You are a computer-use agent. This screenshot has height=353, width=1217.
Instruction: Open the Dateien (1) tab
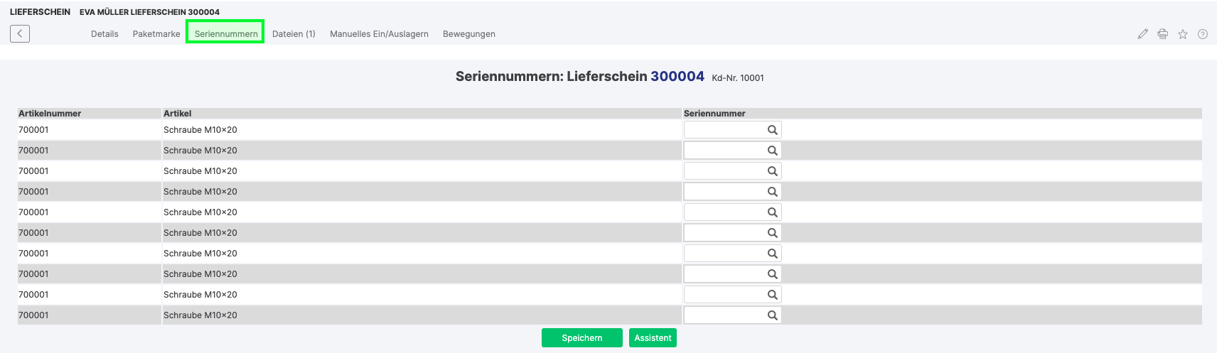click(294, 34)
